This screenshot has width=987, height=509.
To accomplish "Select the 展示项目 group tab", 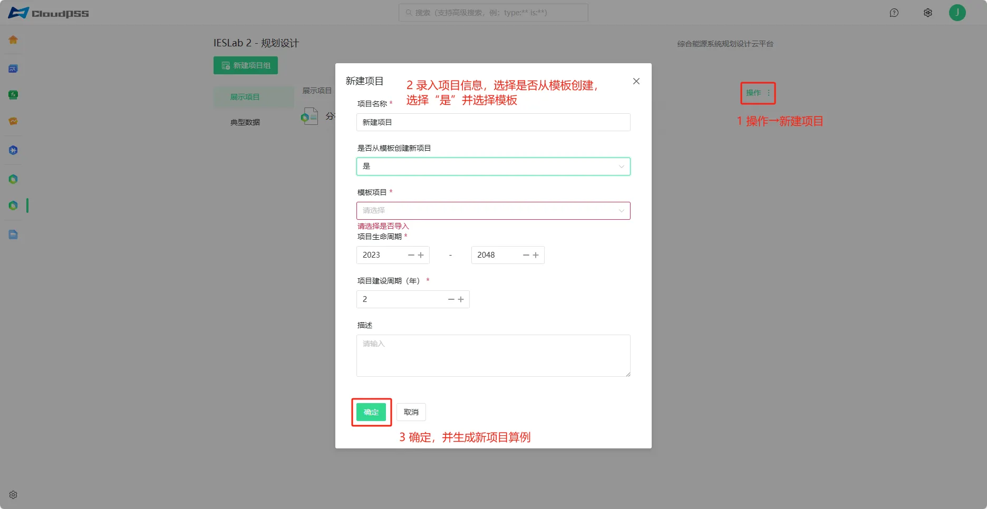I will tap(254, 97).
